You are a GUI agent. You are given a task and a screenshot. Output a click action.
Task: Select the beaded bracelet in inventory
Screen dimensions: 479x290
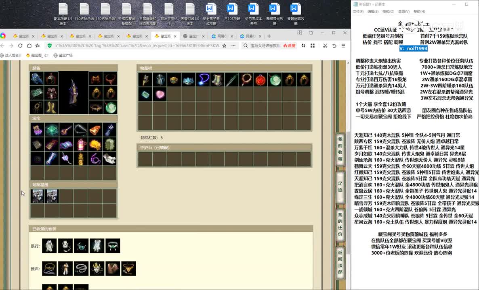(246, 80)
